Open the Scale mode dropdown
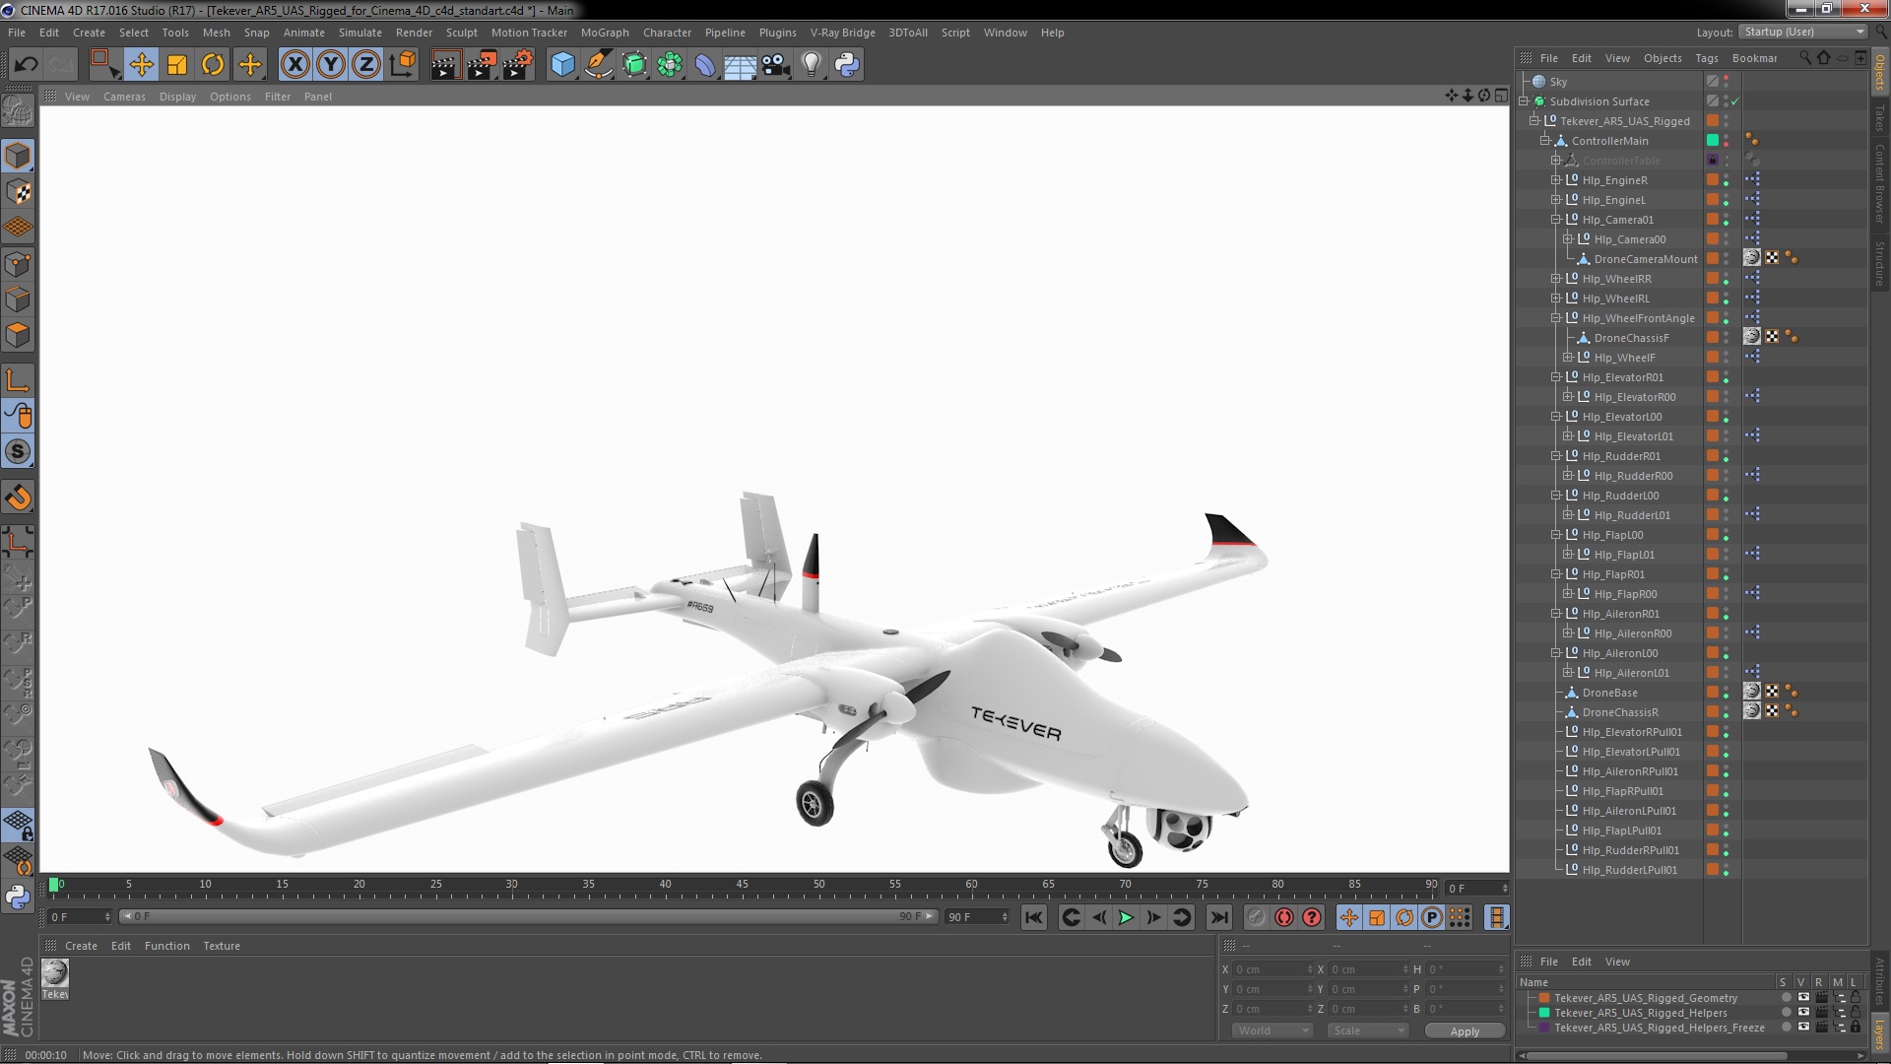The image size is (1891, 1064). 1368,1031
